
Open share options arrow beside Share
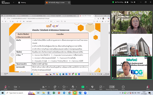pyautogui.click(x=87, y=87)
